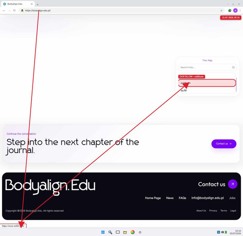Click the 'The Map' panel heading
Viewport: 243px width, 236px height.
click(x=208, y=60)
